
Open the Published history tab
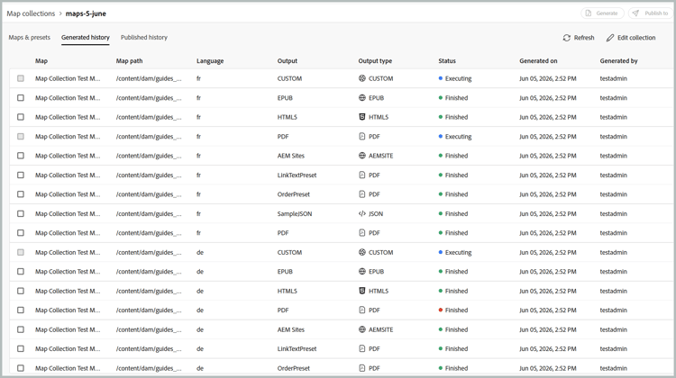point(144,38)
